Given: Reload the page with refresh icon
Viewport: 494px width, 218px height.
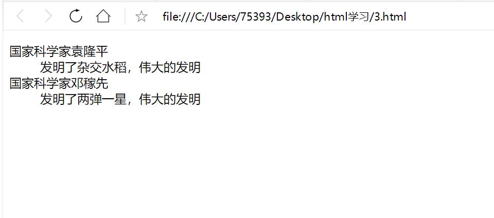Looking at the screenshot, I should [x=76, y=16].
